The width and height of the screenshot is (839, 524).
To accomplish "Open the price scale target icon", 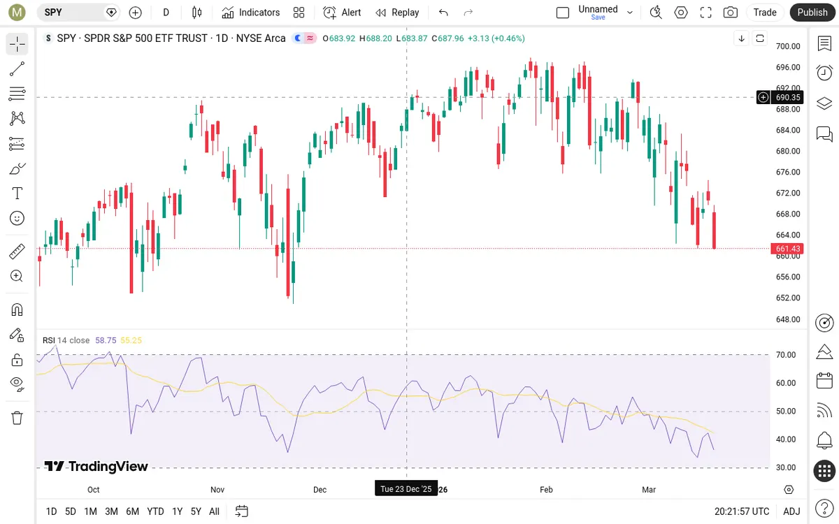I will (824, 322).
